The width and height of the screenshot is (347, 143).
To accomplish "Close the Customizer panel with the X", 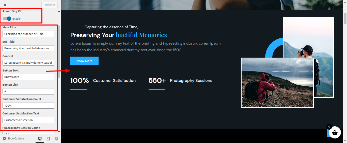I will [x=5, y=5].
